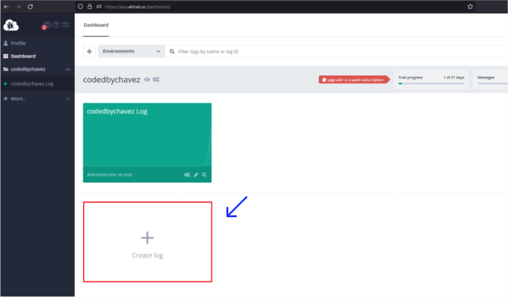508x297 pixels.
Task: Collapse the codedbychavez sidebar group
Action: [x=68, y=69]
